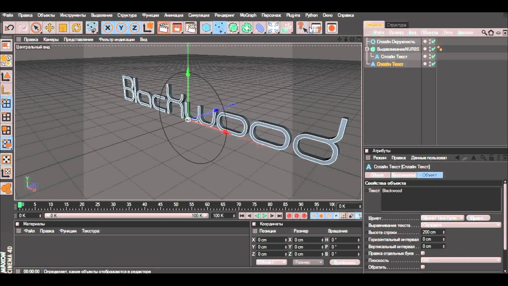Open viewport Камеры menu
The width and height of the screenshot is (508, 286).
pyautogui.click(x=51, y=39)
